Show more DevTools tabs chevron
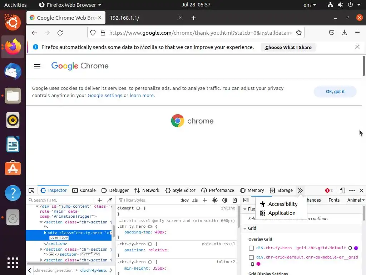Screen dimensions: 366x275 click(300, 190)
